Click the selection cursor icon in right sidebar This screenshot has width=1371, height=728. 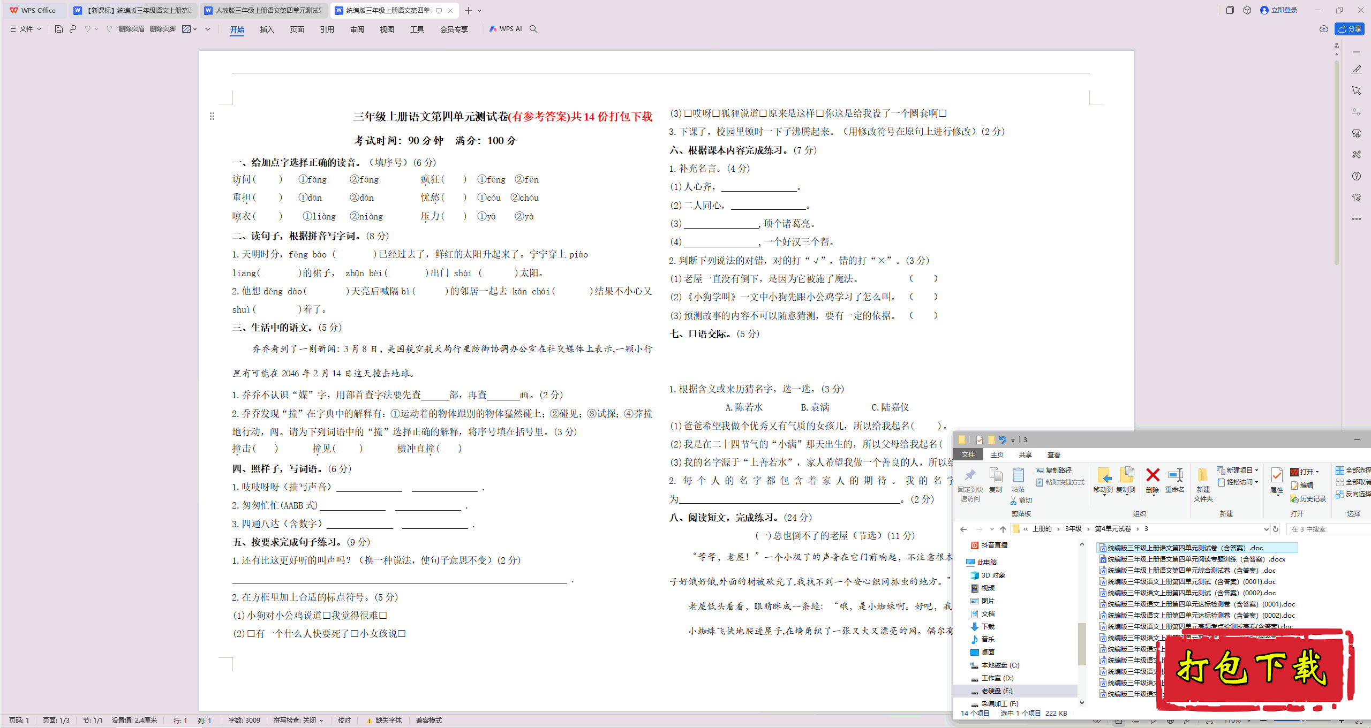coord(1356,90)
